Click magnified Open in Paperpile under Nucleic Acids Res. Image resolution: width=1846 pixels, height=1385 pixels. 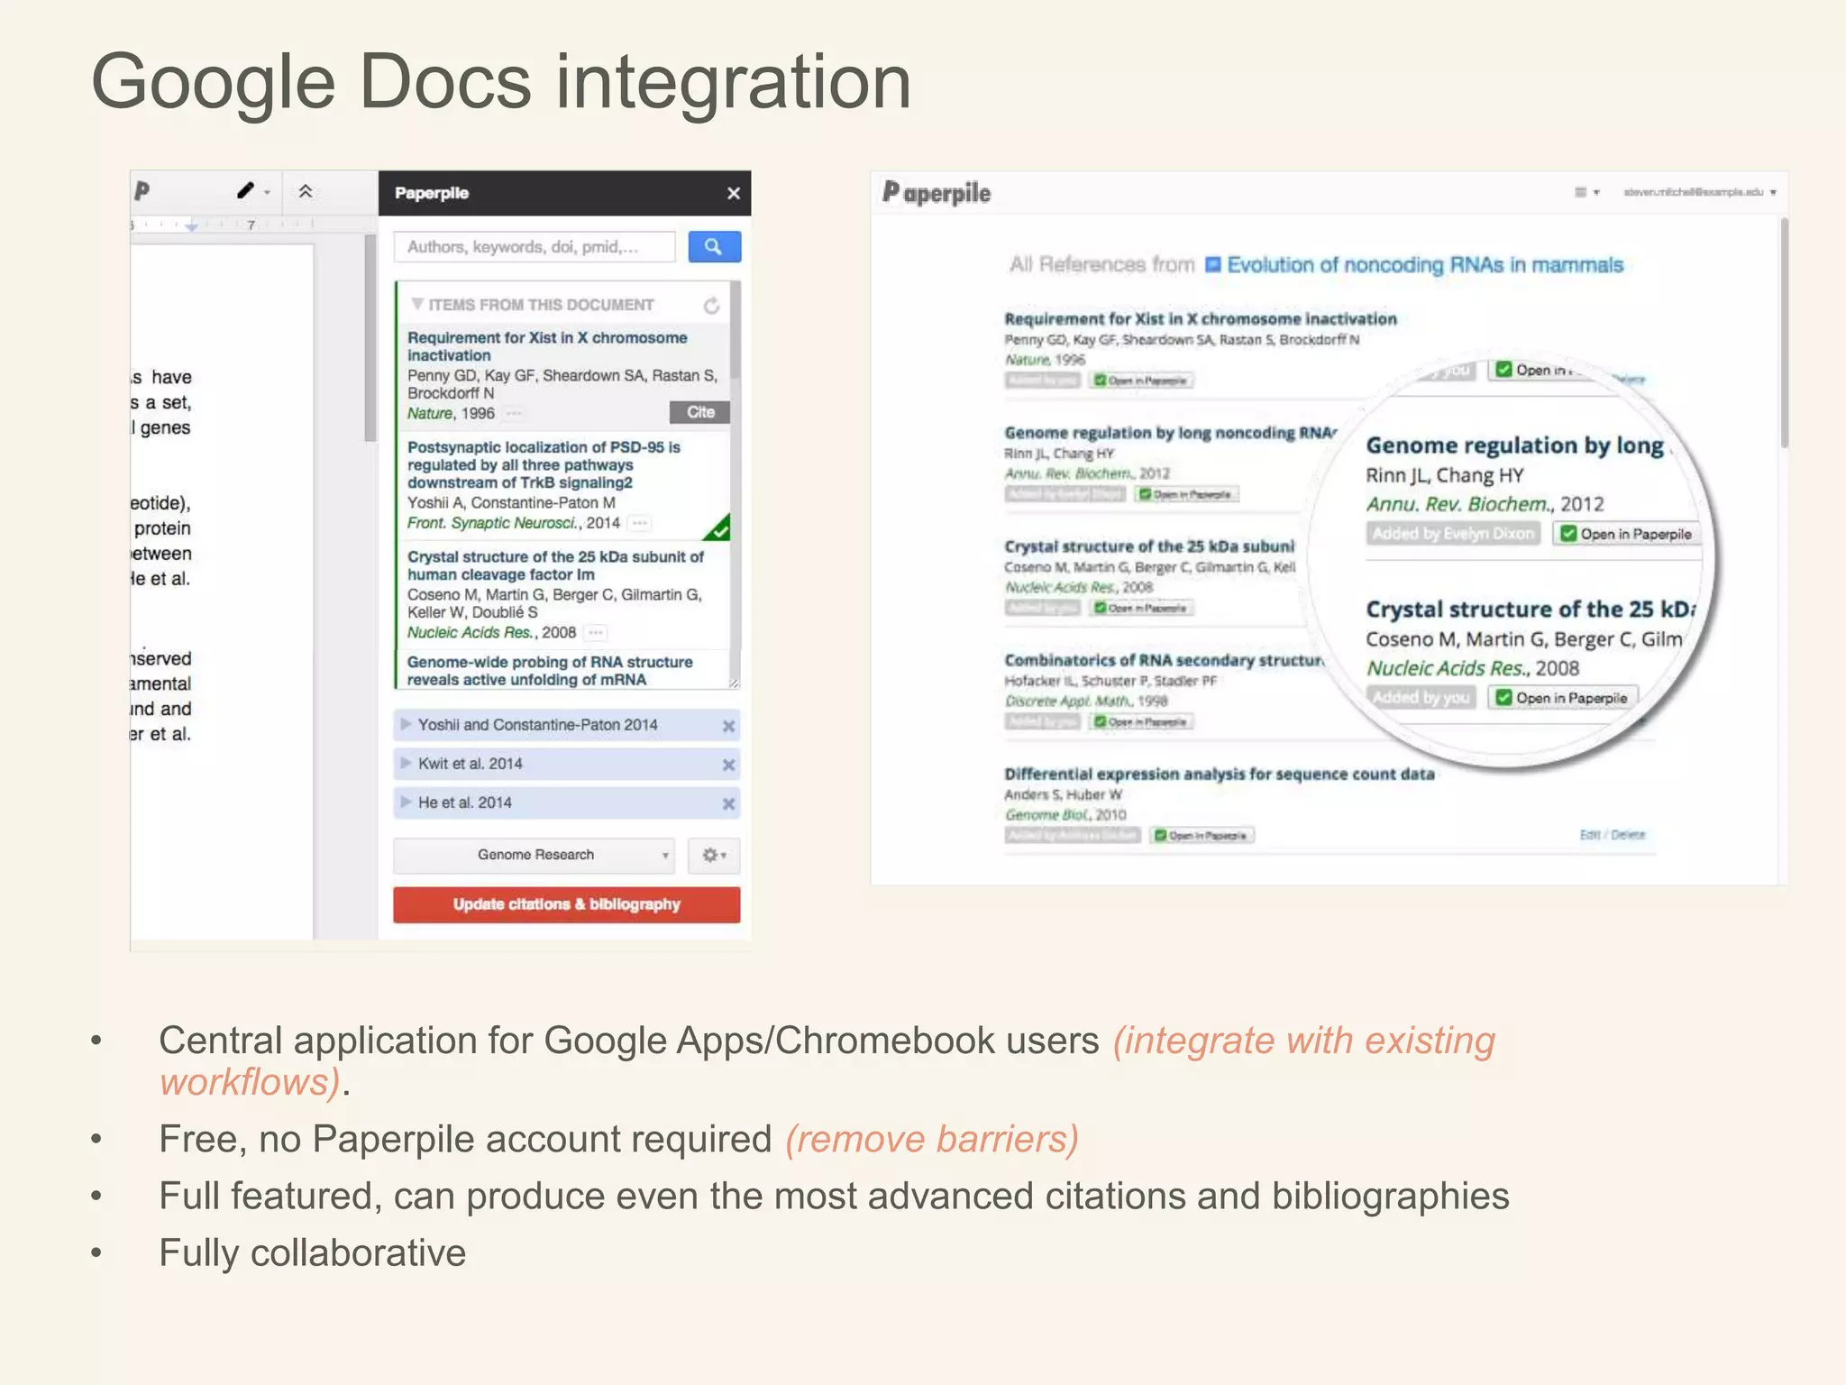1563,698
